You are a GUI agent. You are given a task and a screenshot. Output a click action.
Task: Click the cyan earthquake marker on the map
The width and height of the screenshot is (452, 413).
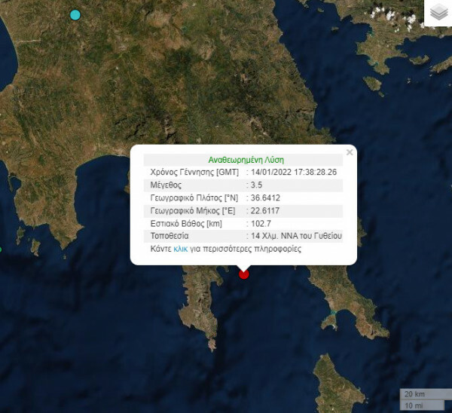coord(75,15)
